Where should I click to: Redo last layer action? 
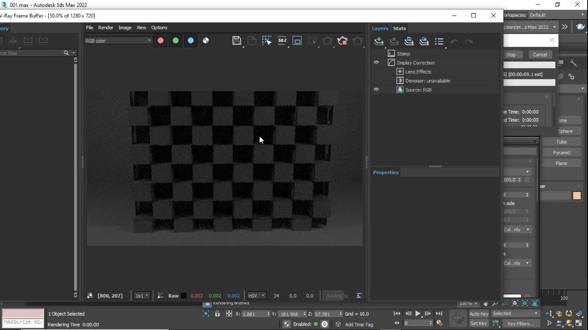coord(469,42)
